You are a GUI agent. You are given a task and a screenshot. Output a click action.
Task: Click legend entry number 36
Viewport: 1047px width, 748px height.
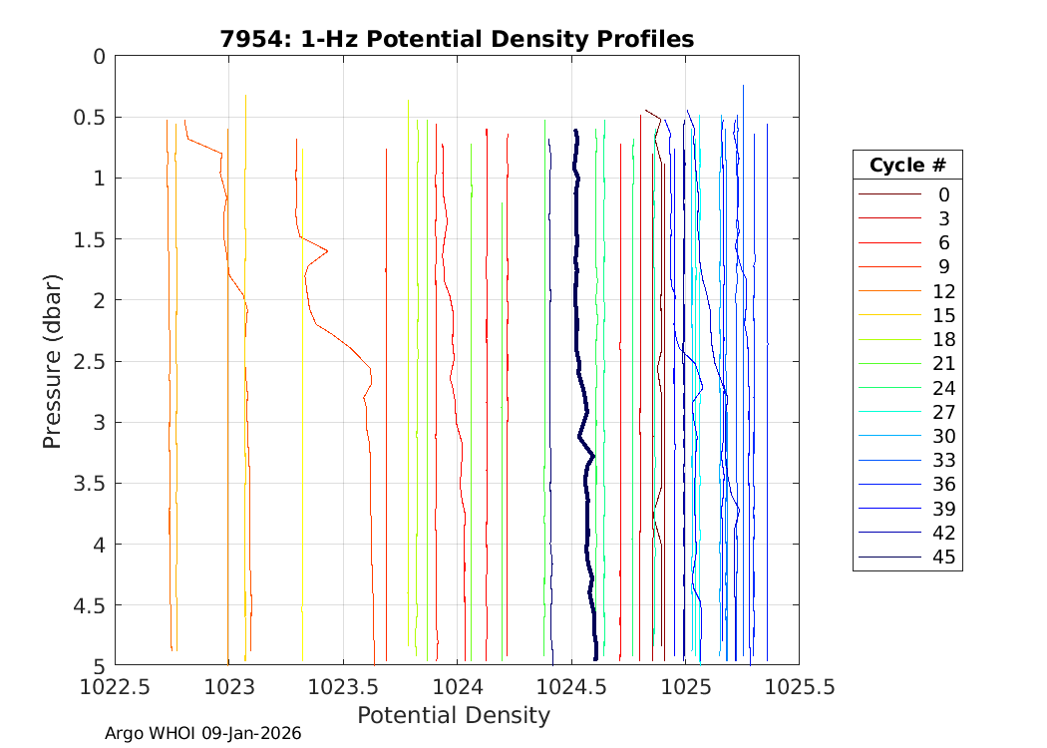[943, 484]
